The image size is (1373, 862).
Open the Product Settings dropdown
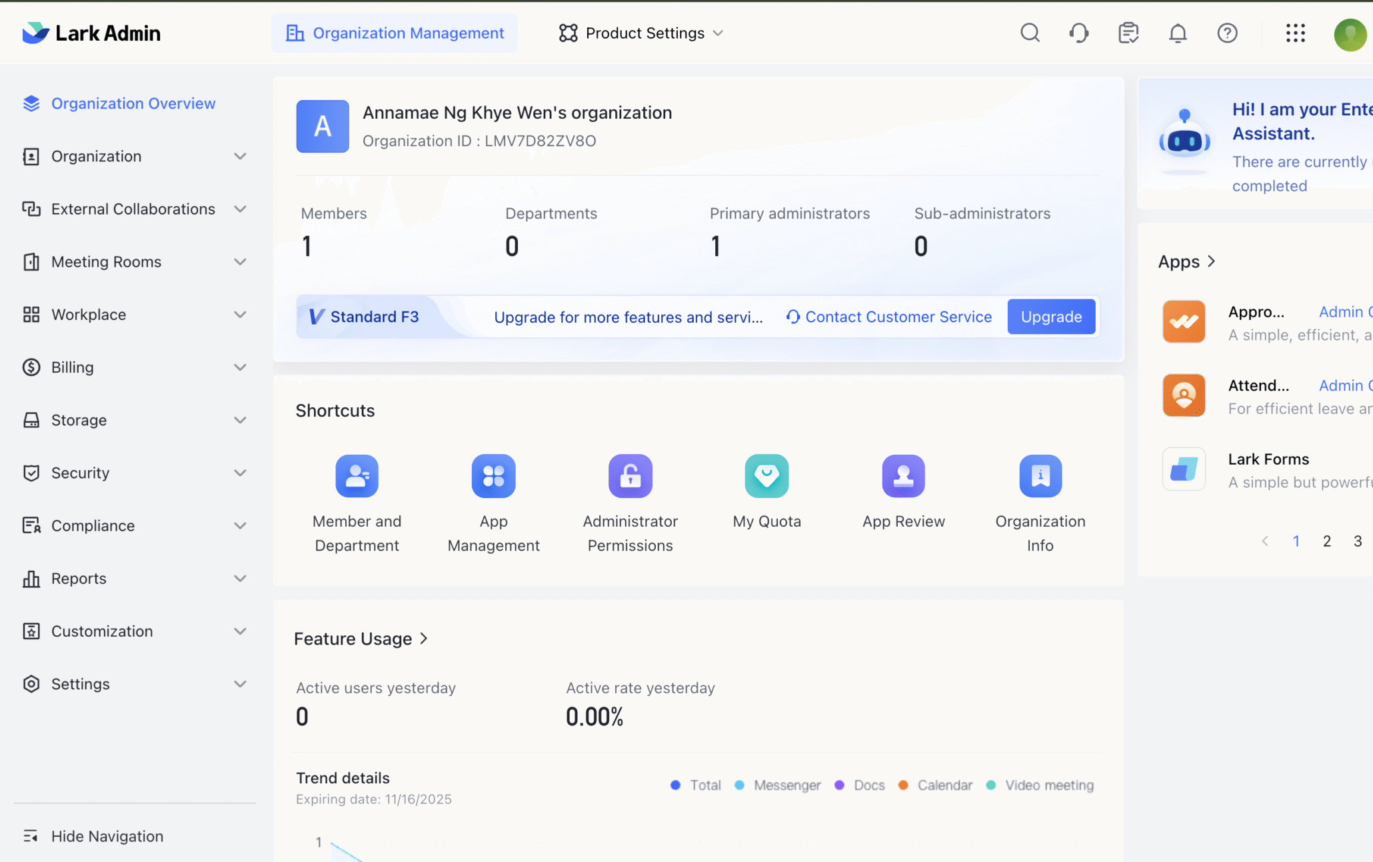click(x=641, y=33)
